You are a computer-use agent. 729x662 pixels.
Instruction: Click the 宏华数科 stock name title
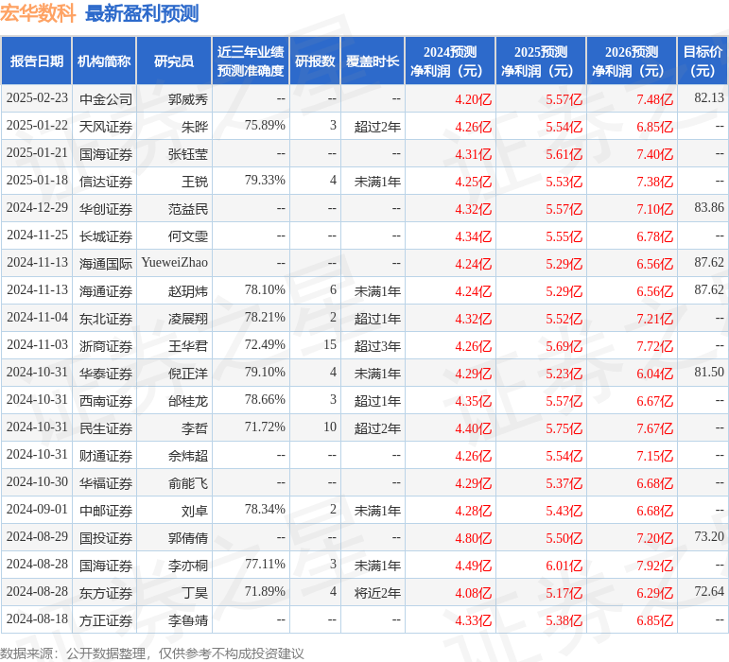click(x=38, y=13)
